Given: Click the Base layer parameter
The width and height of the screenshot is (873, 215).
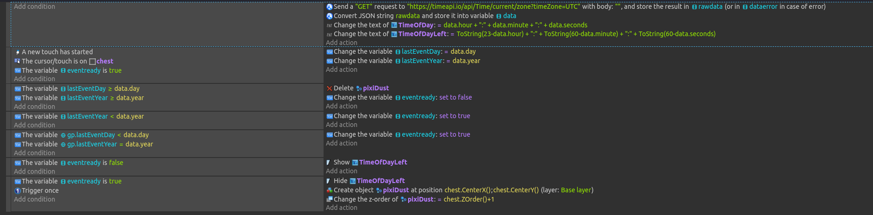Looking at the screenshot, I should (576, 190).
